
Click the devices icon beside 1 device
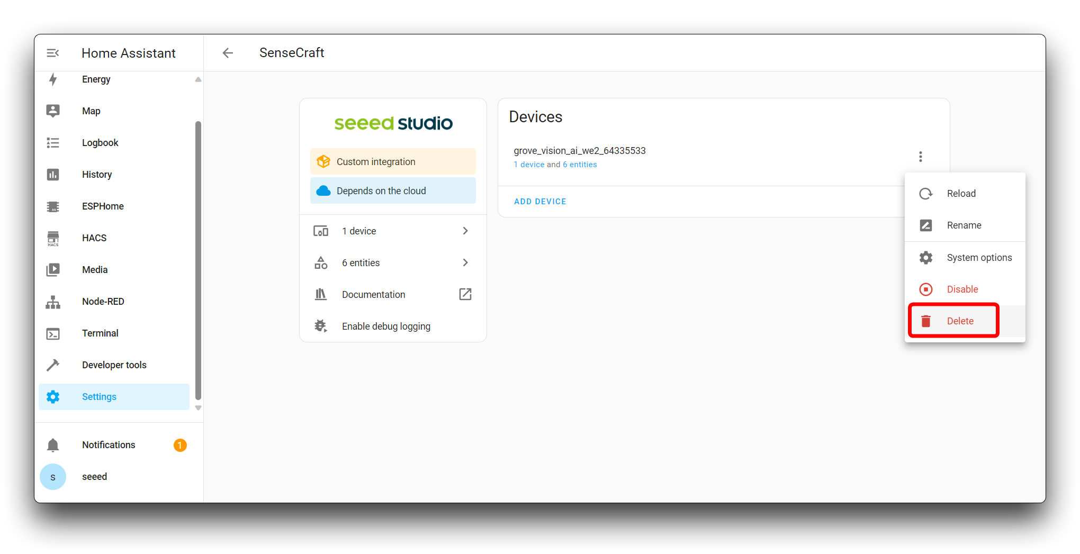[x=321, y=231]
